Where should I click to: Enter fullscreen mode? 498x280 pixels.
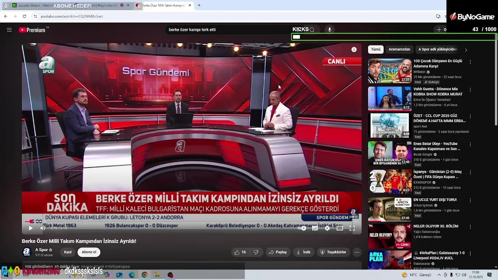[352, 228]
